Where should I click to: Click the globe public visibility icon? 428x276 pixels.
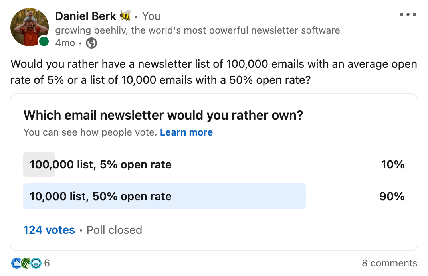click(91, 43)
